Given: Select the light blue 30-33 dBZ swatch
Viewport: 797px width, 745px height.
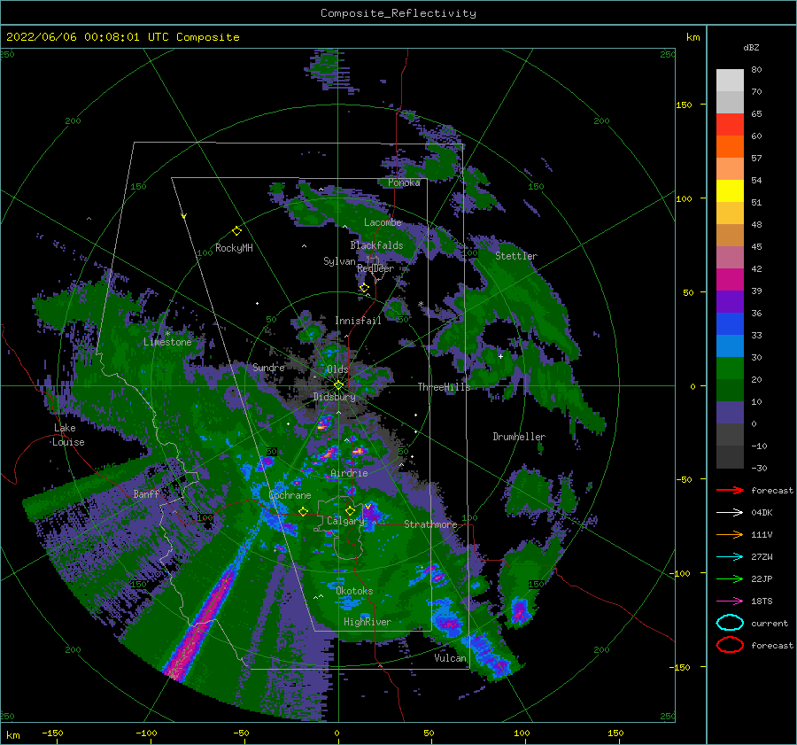Looking at the screenshot, I should (x=730, y=345).
